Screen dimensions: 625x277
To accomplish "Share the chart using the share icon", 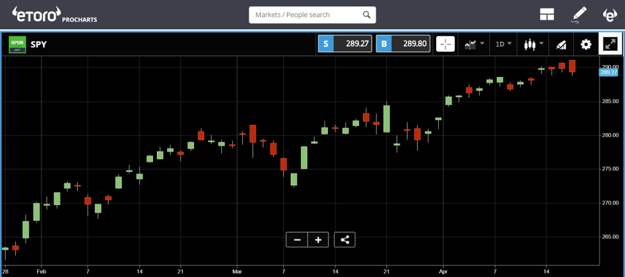I will pos(344,239).
